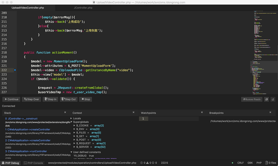Screen dimensions: 278x166
Task: Toggle the PHP Debug bottom panel
Action: point(10,163)
